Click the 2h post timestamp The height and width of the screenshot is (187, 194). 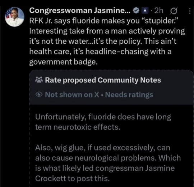click(159, 10)
